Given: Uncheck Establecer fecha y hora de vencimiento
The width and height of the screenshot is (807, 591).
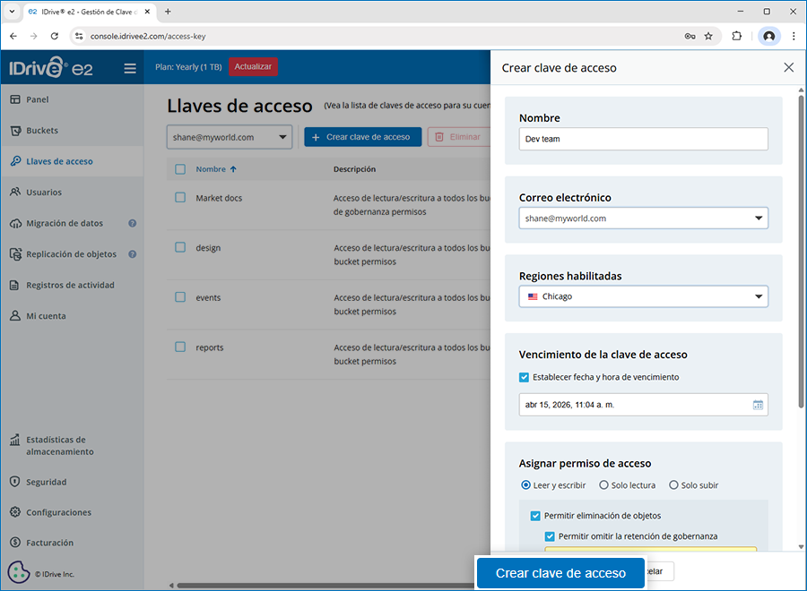Looking at the screenshot, I should click(x=525, y=377).
